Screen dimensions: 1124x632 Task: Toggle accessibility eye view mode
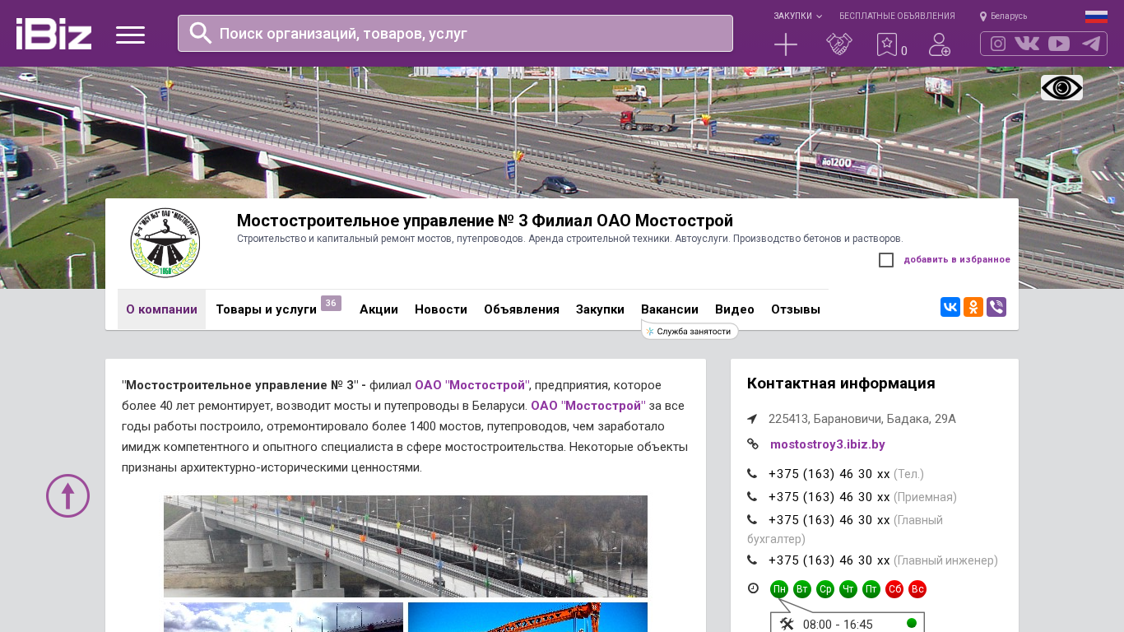(1061, 88)
